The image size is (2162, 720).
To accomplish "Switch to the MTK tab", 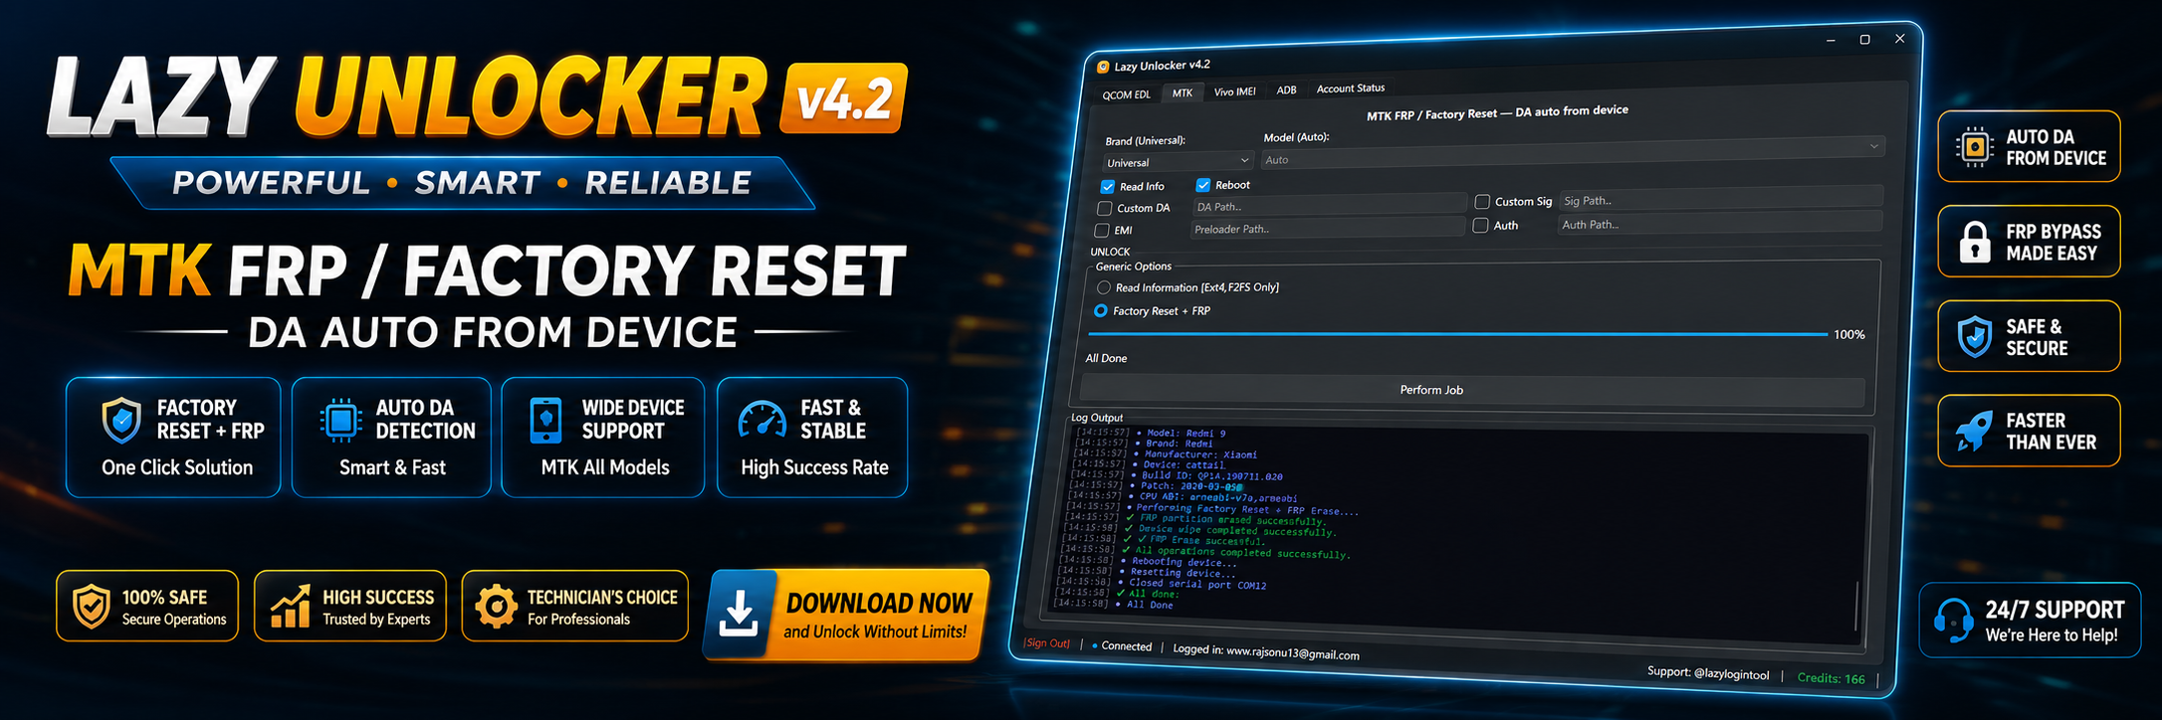I will 1182,92.
